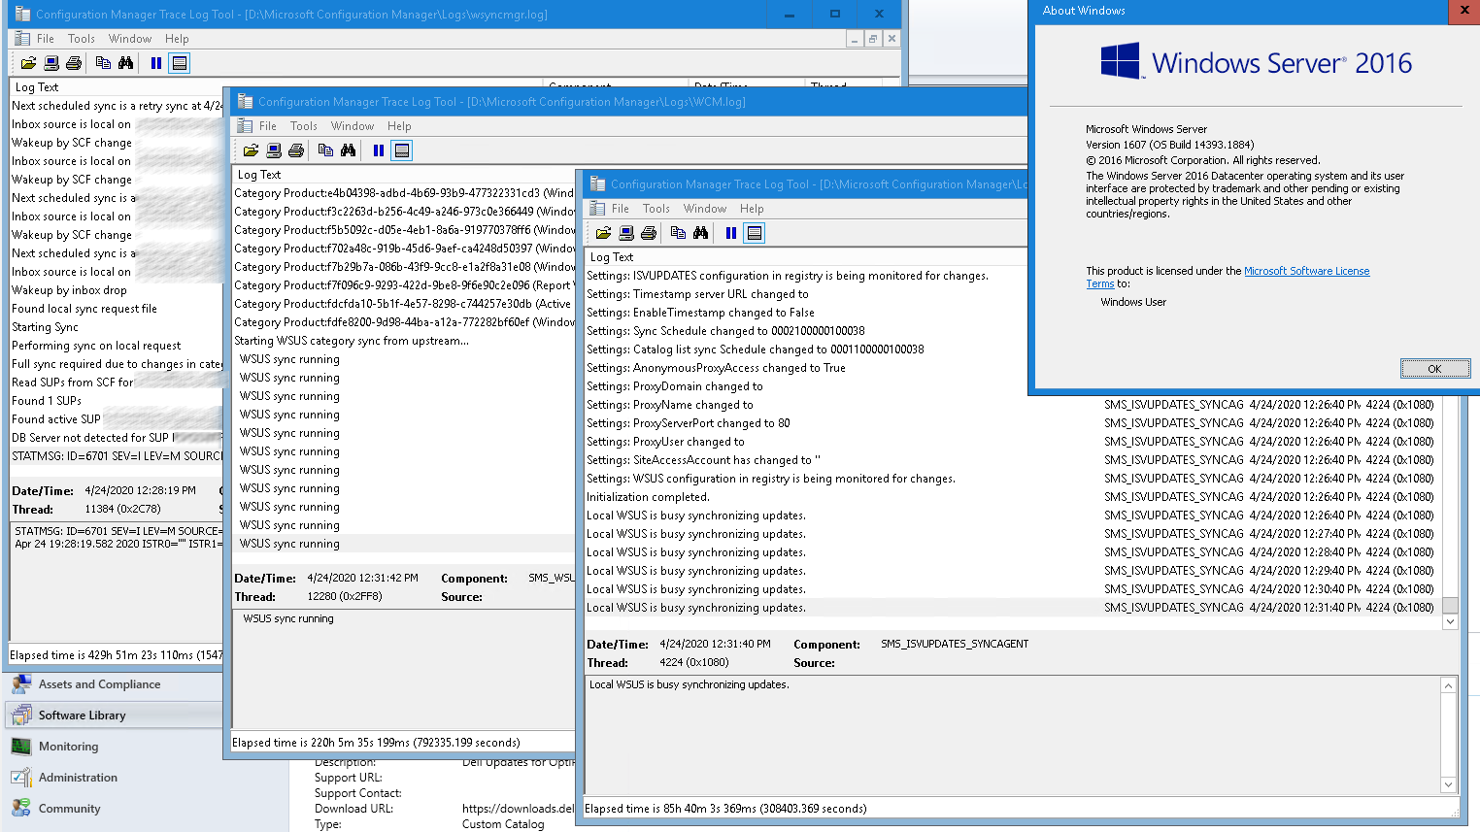Image resolution: width=1480 pixels, height=832 pixels.
Task: Toggle details pane button in WCM.log window
Action: tap(401, 150)
